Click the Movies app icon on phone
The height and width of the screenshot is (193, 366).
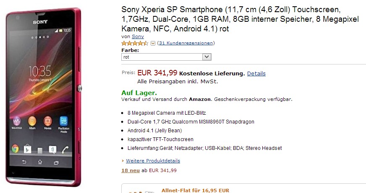(x=48, y=121)
